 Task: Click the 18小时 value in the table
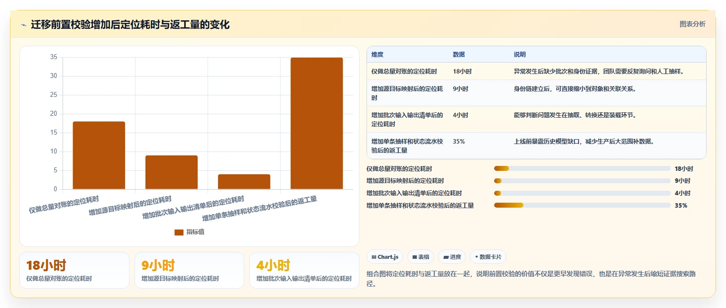[x=462, y=72]
